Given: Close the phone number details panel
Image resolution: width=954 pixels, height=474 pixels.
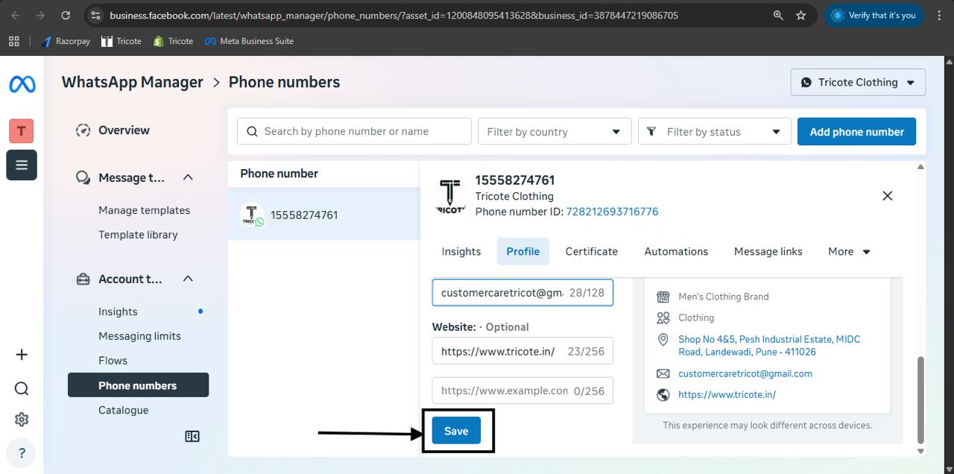Looking at the screenshot, I should 887,196.
